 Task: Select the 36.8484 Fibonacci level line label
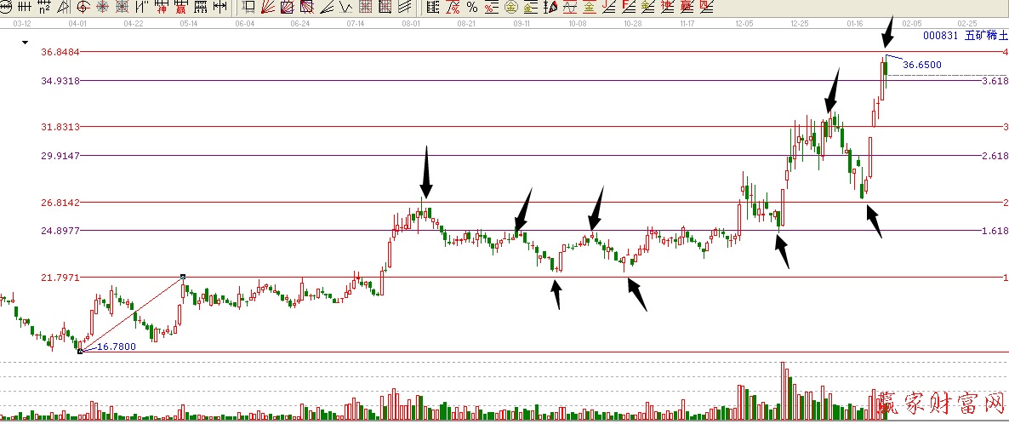click(x=60, y=52)
